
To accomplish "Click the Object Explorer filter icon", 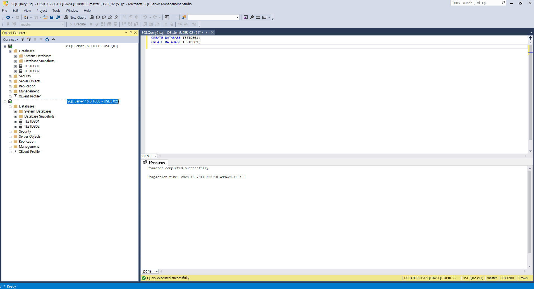I will (41, 39).
